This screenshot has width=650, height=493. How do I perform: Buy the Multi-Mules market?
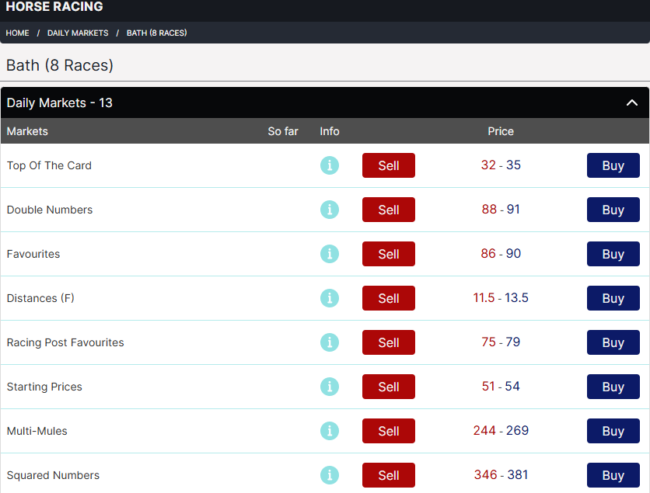613,431
